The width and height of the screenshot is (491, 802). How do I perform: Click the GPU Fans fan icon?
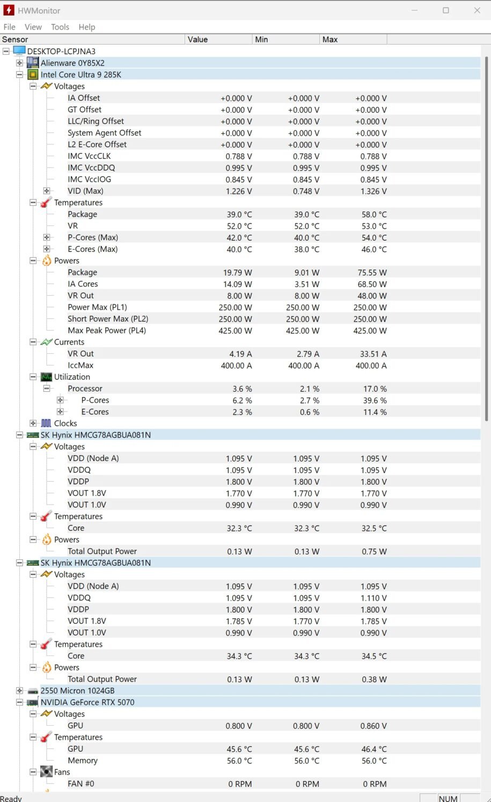(47, 772)
